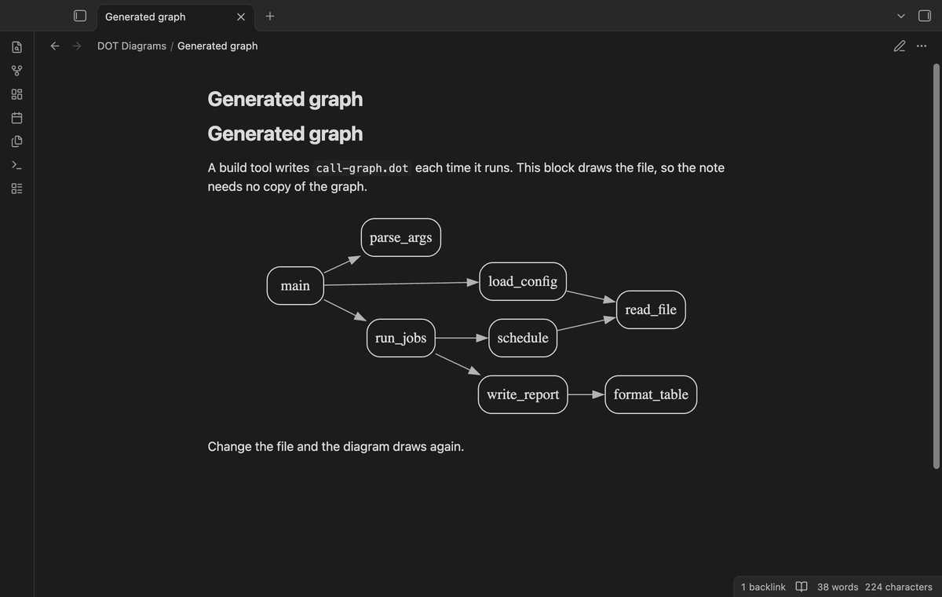Click the sentence 'Change the file and the diagram draws again.'

point(336,446)
